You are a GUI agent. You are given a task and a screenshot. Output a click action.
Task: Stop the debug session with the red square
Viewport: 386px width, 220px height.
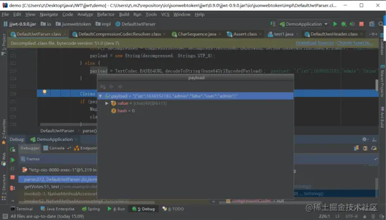(x=12, y=177)
